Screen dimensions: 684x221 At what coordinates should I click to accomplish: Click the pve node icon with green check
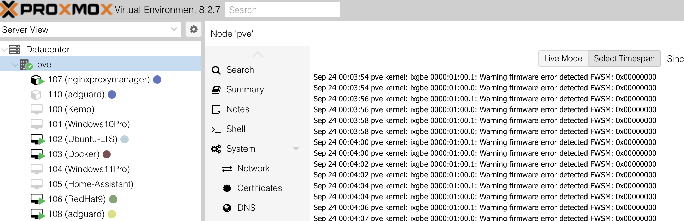pos(26,65)
